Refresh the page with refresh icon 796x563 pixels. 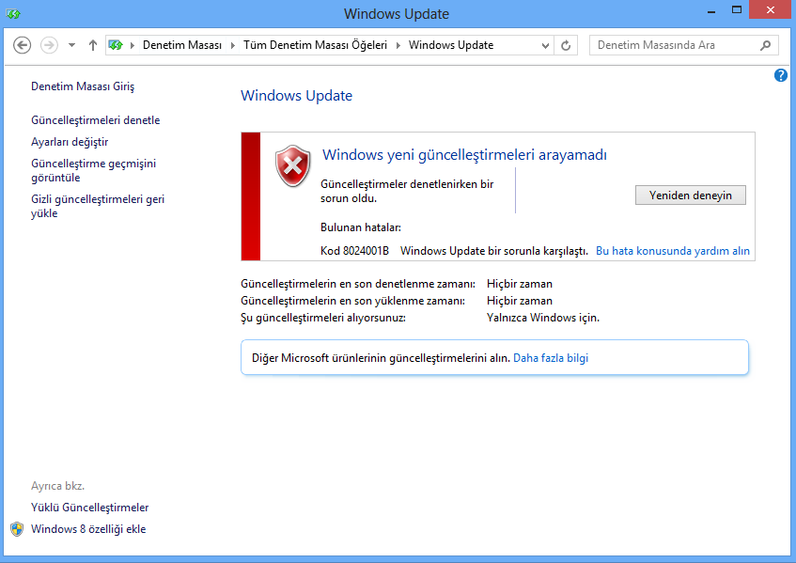[x=566, y=45]
